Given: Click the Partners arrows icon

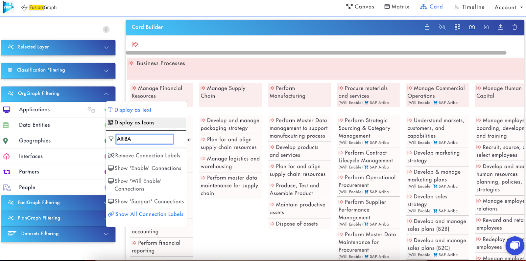Looking at the screenshot, I should point(7,172).
